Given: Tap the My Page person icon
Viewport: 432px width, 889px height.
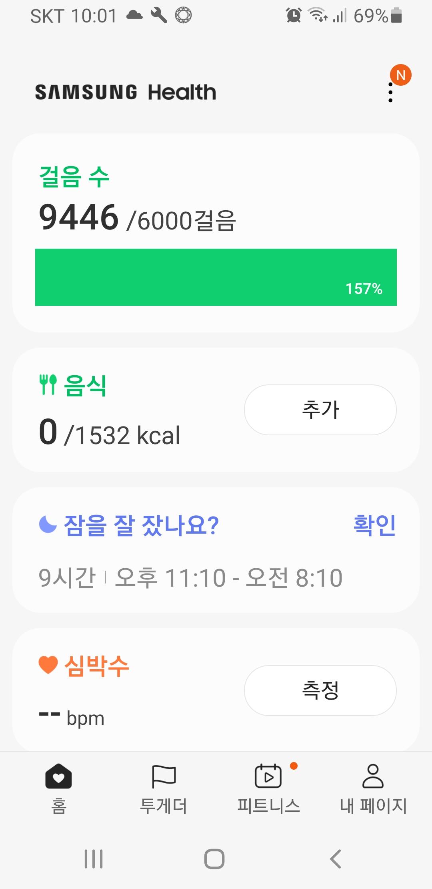Looking at the screenshot, I should click(x=373, y=776).
